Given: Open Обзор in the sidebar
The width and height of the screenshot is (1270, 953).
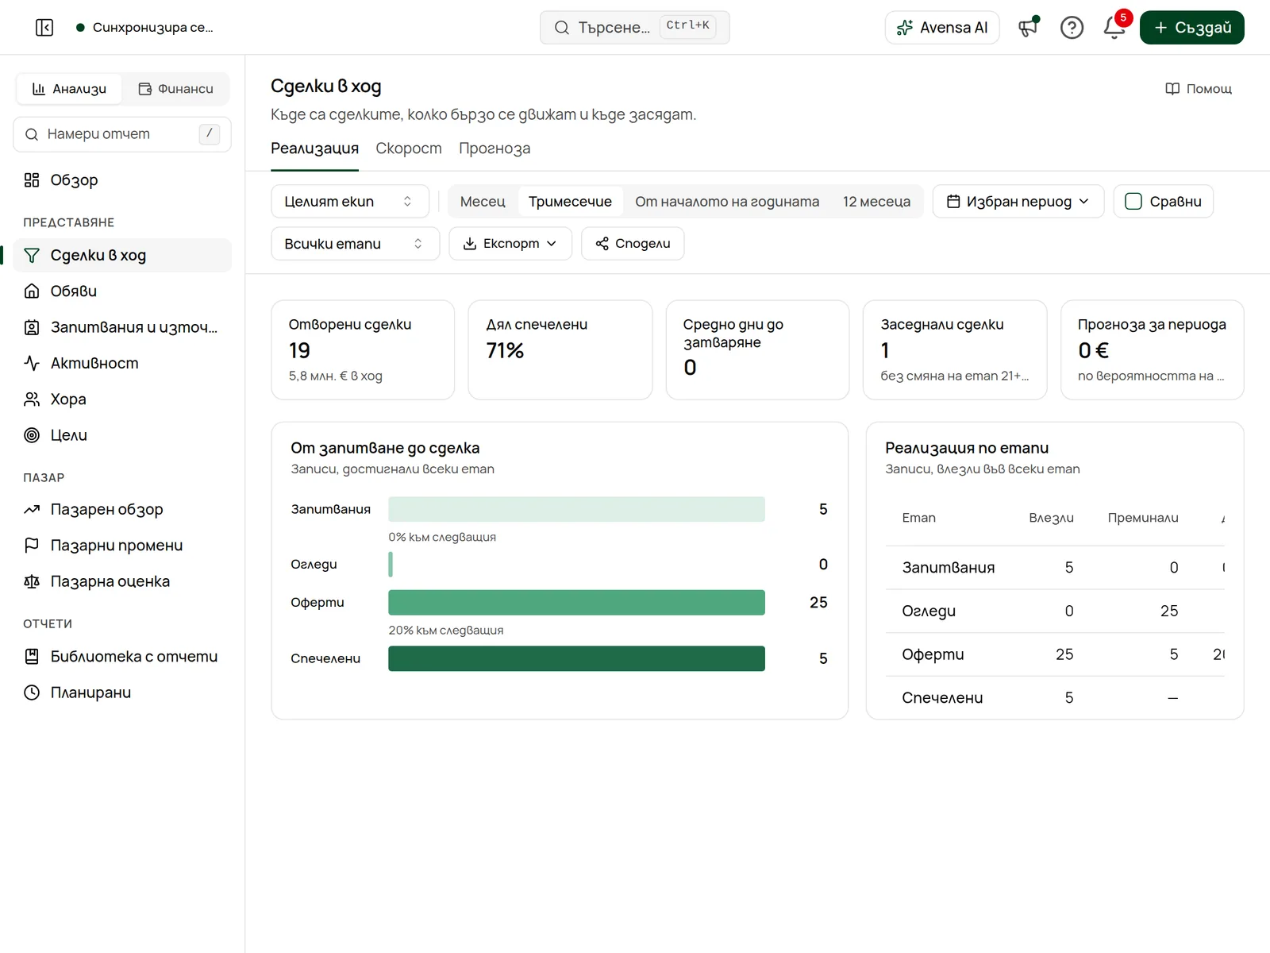Looking at the screenshot, I should (x=122, y=180).
